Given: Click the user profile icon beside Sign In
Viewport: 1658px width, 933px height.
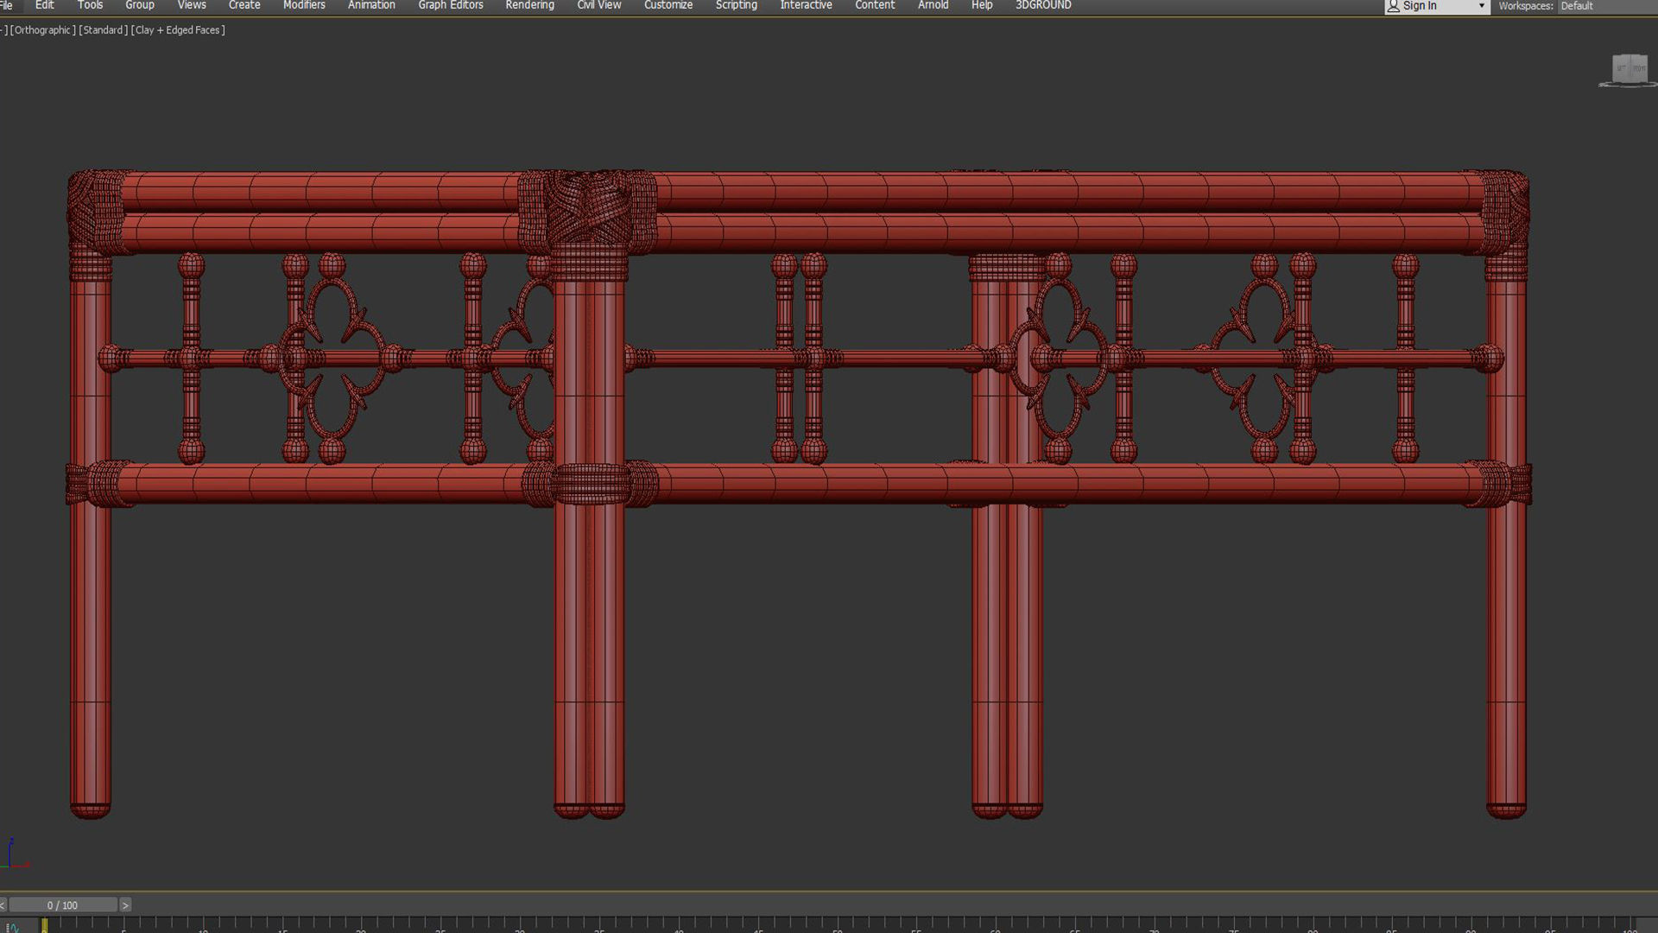Looking at the screenshot, I should (x=1393, y=6).
